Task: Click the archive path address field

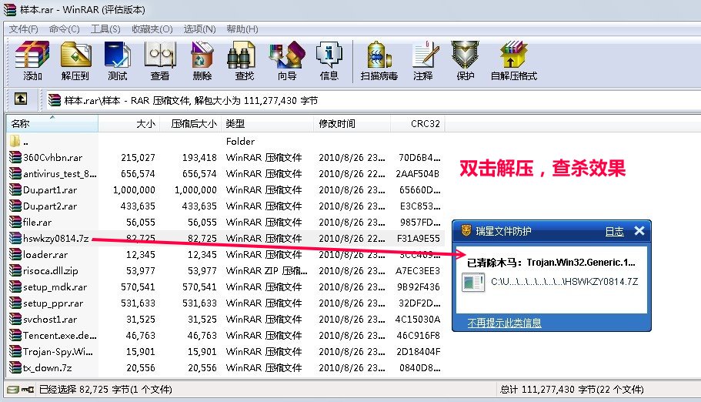Action: click(x=373, y=100)
